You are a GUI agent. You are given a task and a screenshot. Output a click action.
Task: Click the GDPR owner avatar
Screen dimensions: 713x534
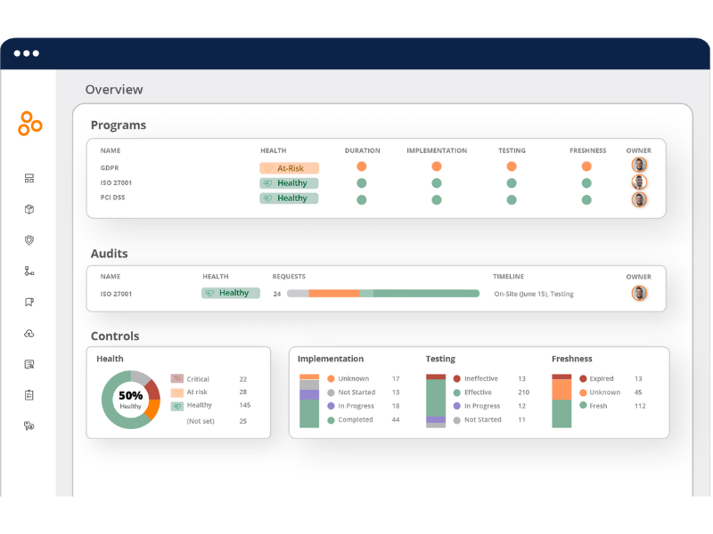pos(639,166)
